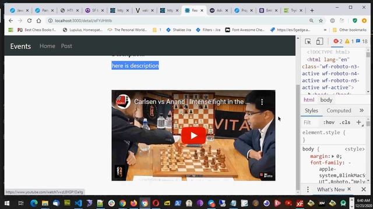373x209 pixels.
Task: Launch Visual Studio Code from the taskbar
Action: [78, 203]
